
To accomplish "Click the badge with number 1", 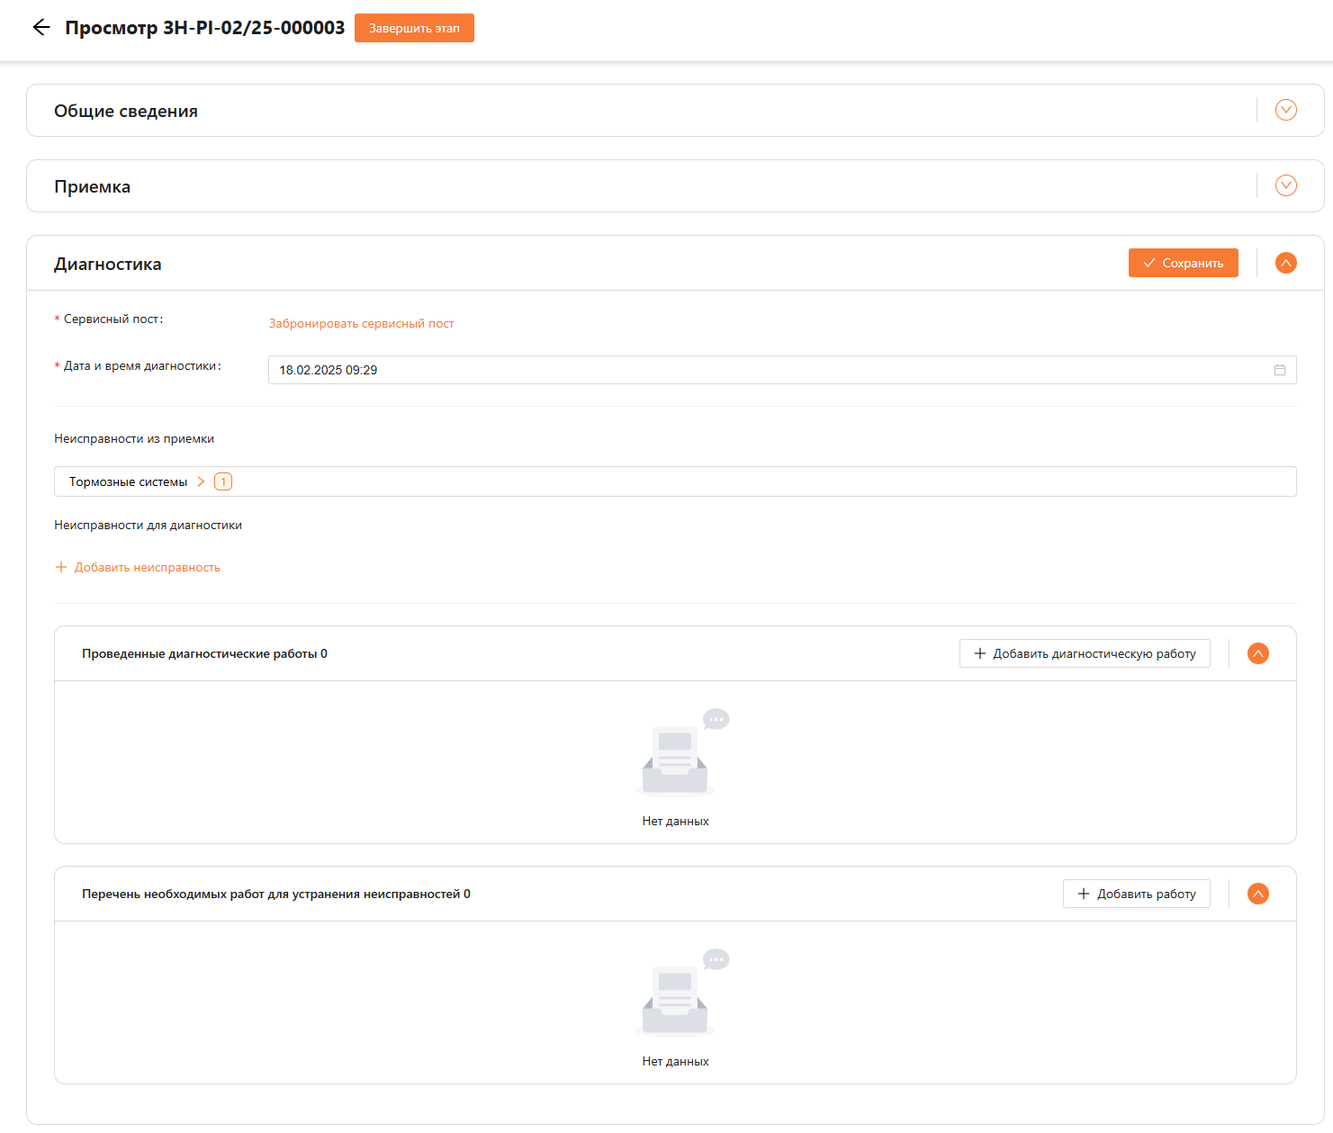I will coord(223,481).
